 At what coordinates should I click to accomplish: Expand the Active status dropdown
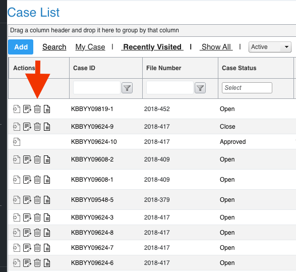[x=270, y=47]
